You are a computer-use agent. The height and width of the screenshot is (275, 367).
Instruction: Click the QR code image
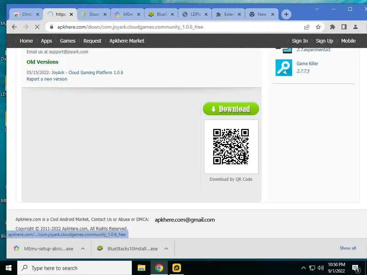231,146
